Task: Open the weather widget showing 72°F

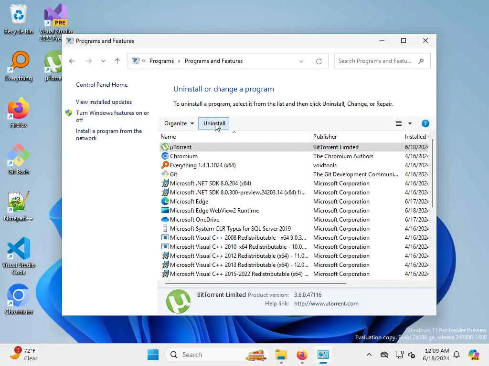Action: point(24,355)
